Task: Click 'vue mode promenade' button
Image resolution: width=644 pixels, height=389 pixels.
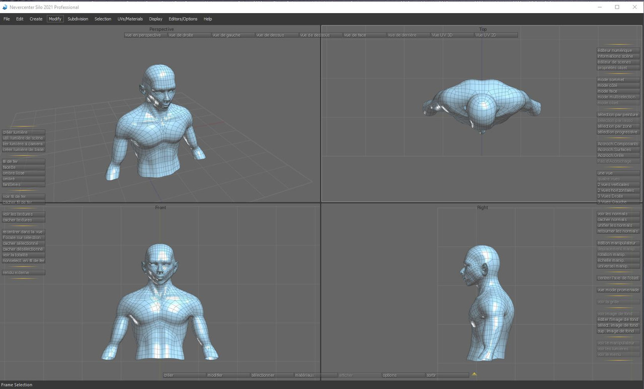Action: [618, 290]
